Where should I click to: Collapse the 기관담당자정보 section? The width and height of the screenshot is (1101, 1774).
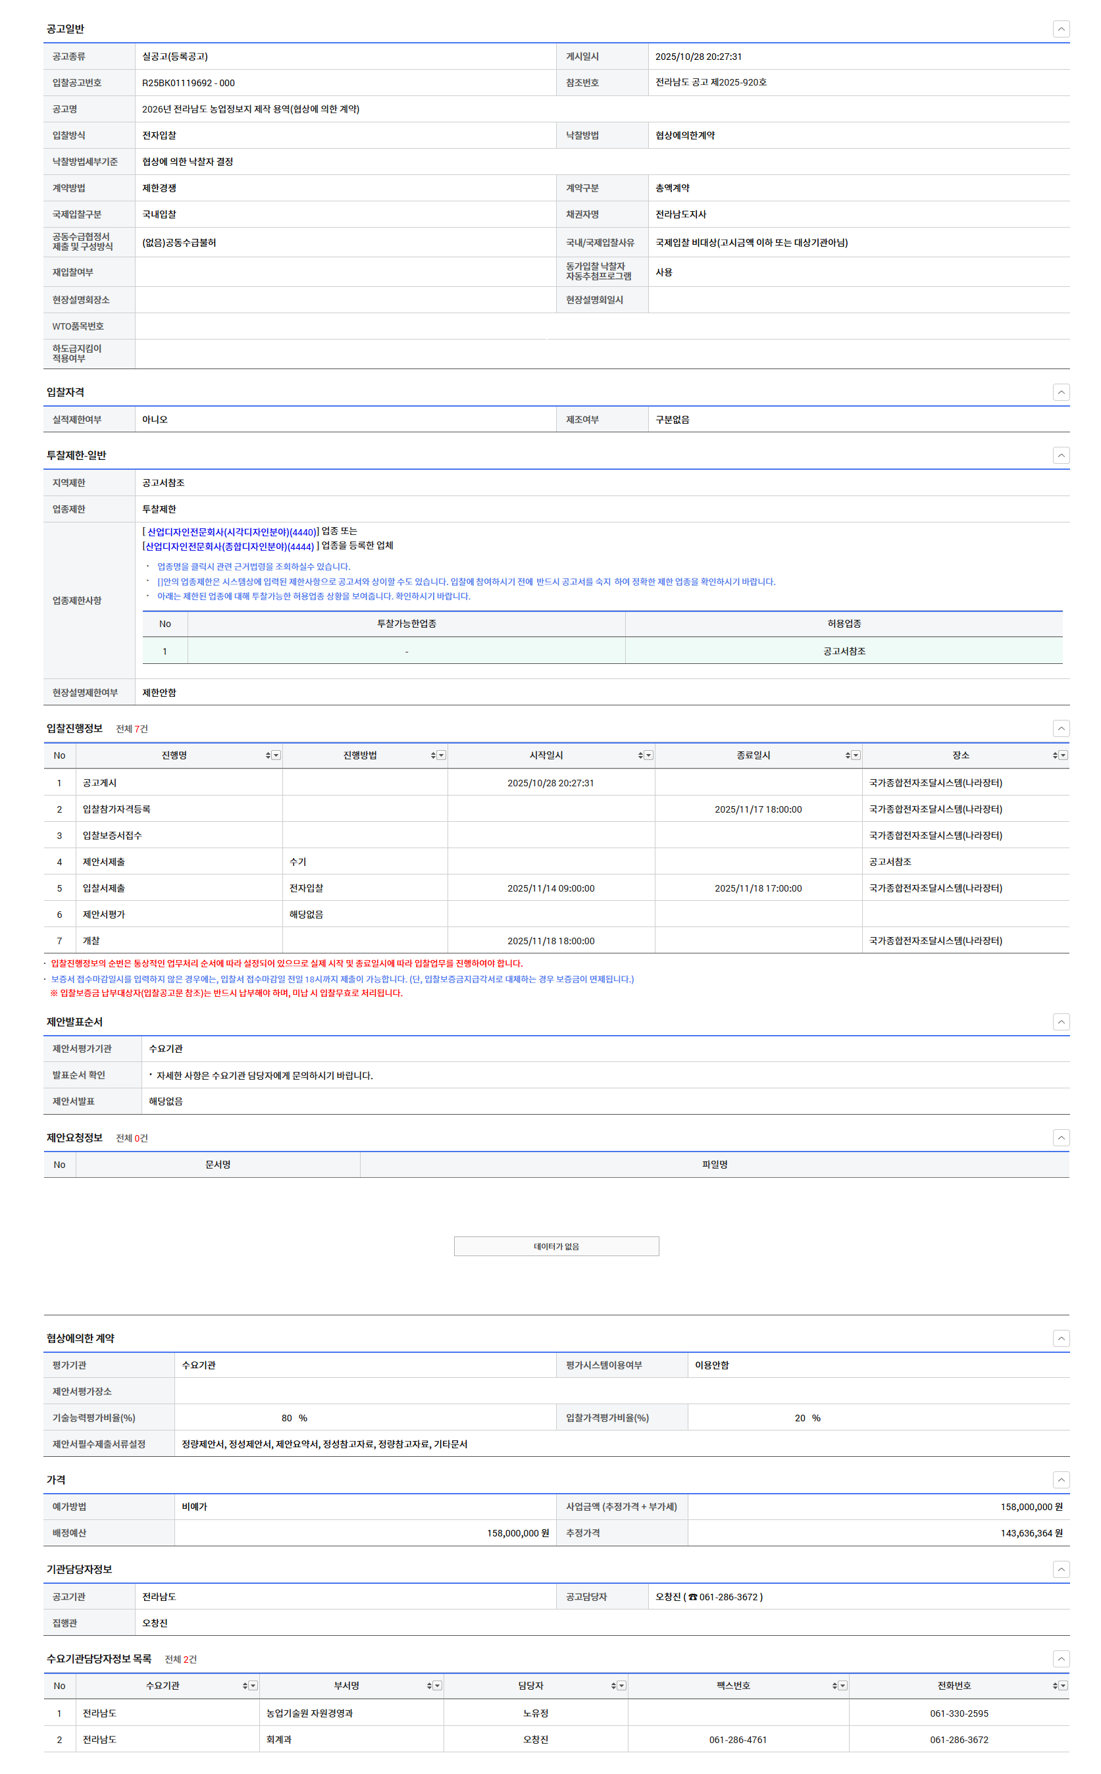[x=1061, y=1569]
